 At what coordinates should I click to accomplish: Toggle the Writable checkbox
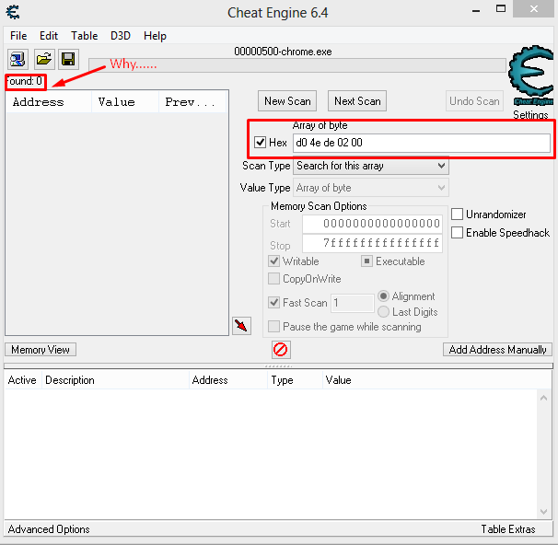[x=273, y=261]
